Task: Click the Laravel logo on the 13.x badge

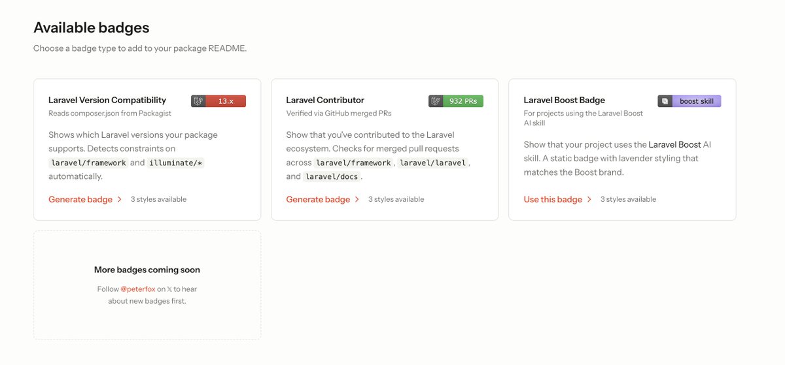Action: click(x=199, y=101)
